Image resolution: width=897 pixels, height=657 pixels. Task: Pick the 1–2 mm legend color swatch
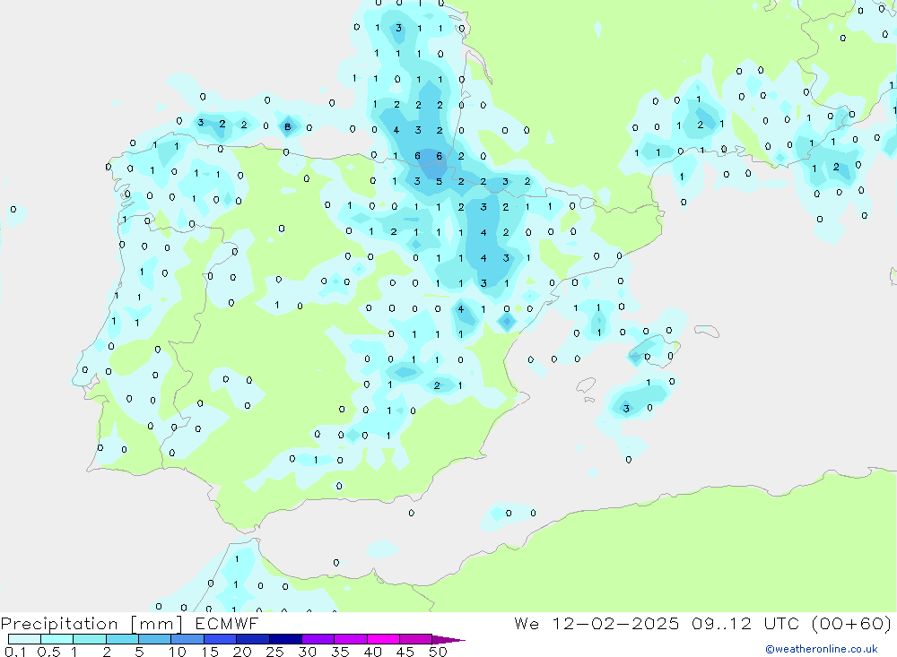(89, 639)
